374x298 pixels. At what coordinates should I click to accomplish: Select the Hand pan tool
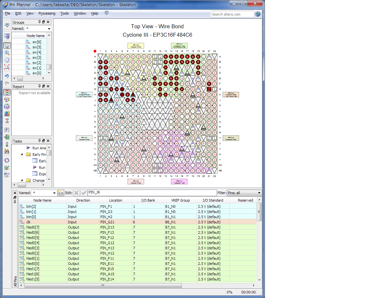(7, 60)
